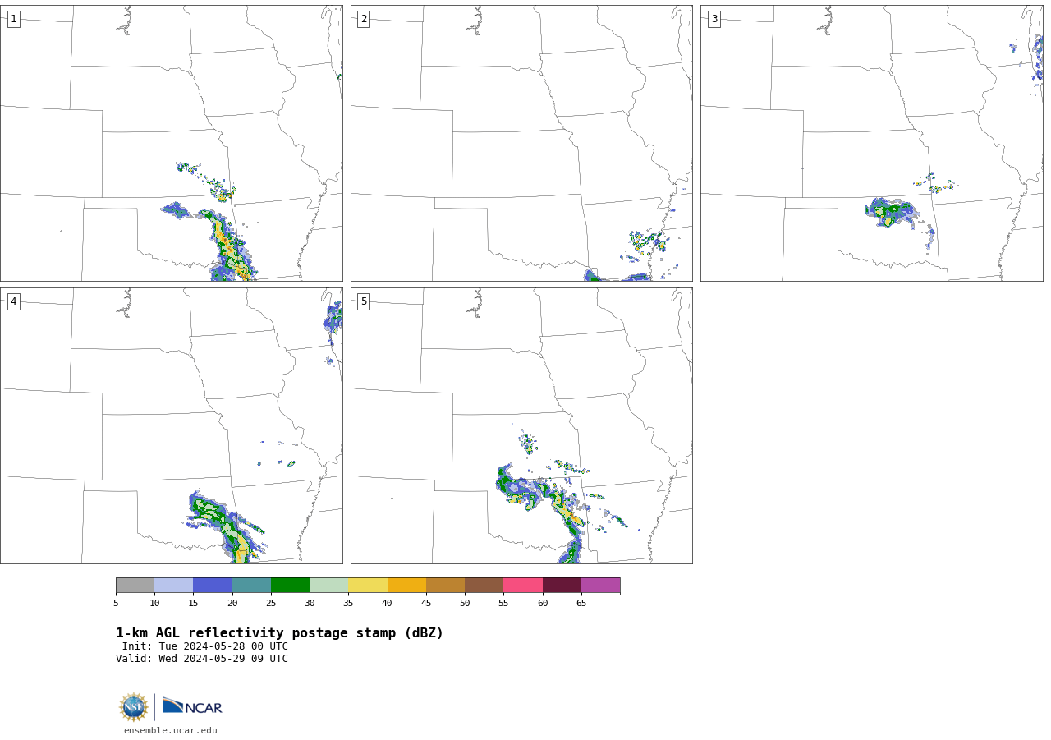Click the light blue 10-15 dBZ swatch
This screenshot has width=1051, height=740.
click(x=174, y=586)
